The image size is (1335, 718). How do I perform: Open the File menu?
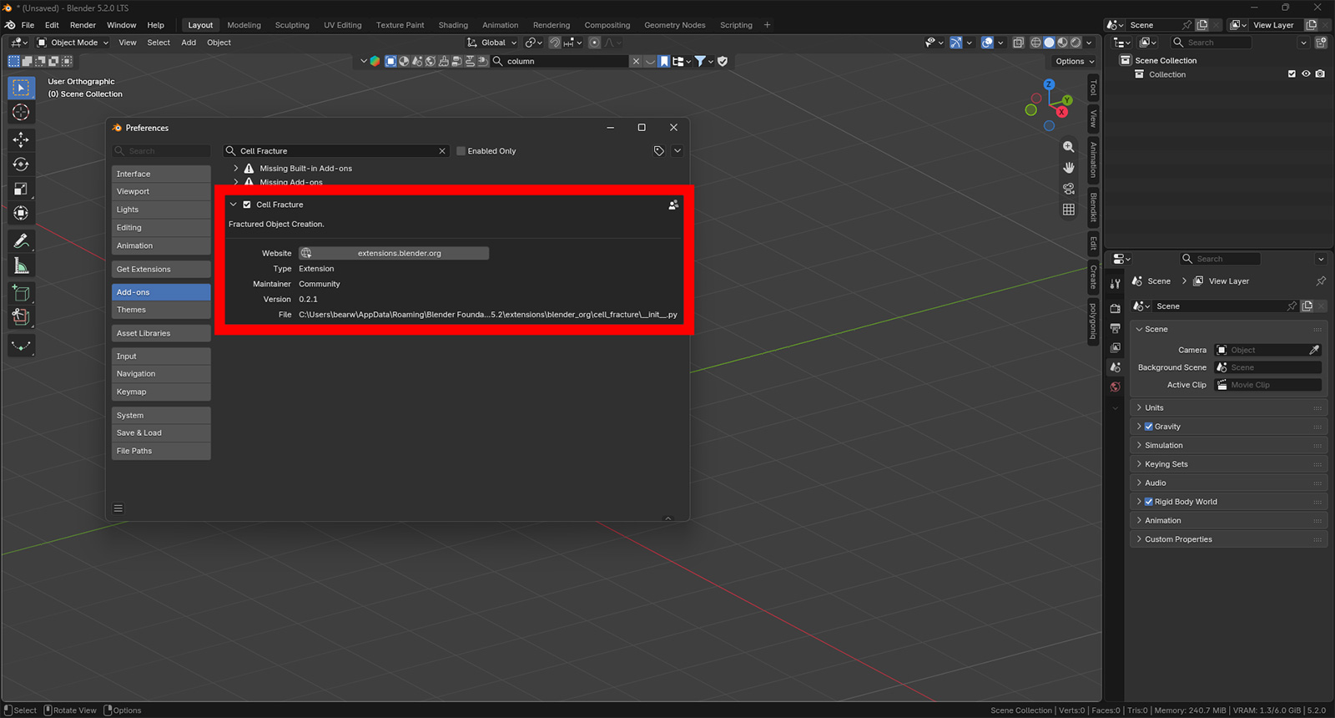(28, 25)
